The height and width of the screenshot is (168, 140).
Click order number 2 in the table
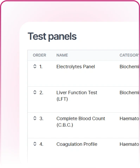click(41, 93)
